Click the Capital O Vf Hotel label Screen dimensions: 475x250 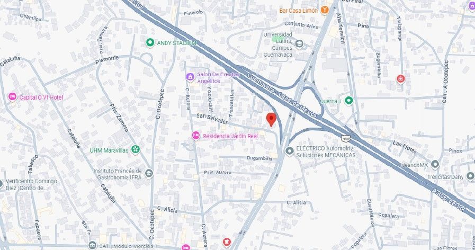[x=41, y=97]
